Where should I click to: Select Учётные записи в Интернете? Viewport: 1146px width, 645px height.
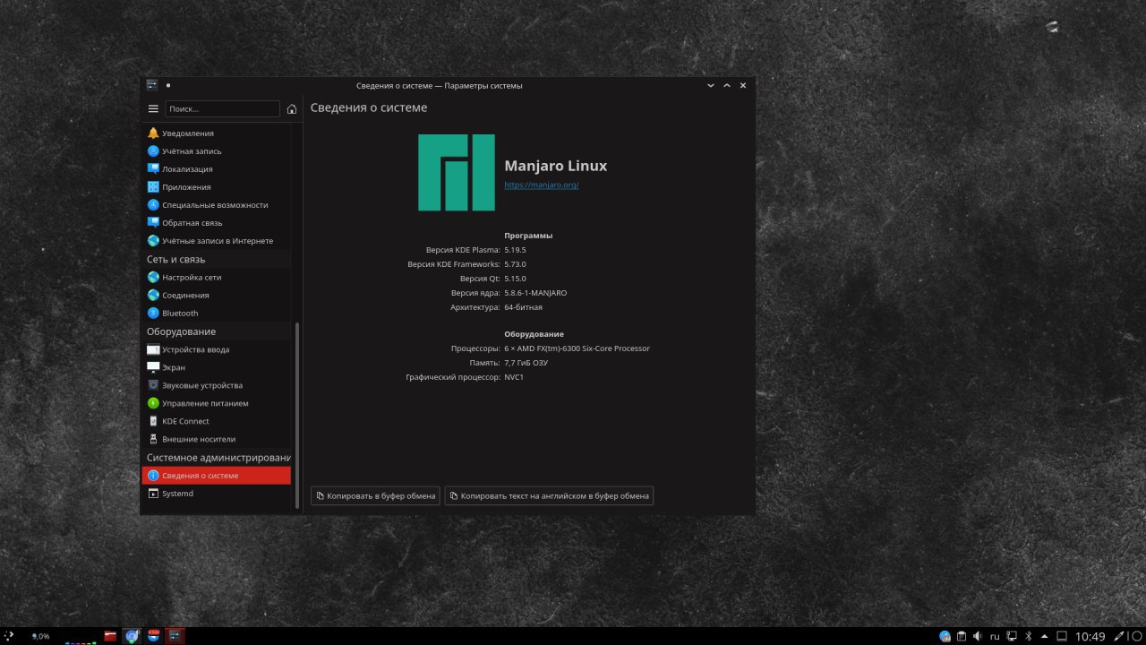point(217,241)
